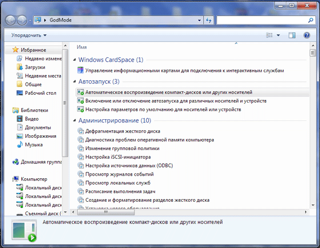Open the address bar history dropdown arrow

click(x=199, y=20)
